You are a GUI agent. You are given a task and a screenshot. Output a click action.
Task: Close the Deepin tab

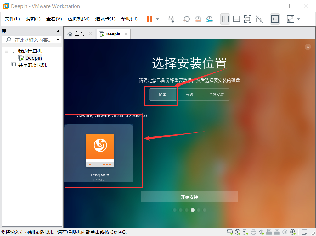126,34
